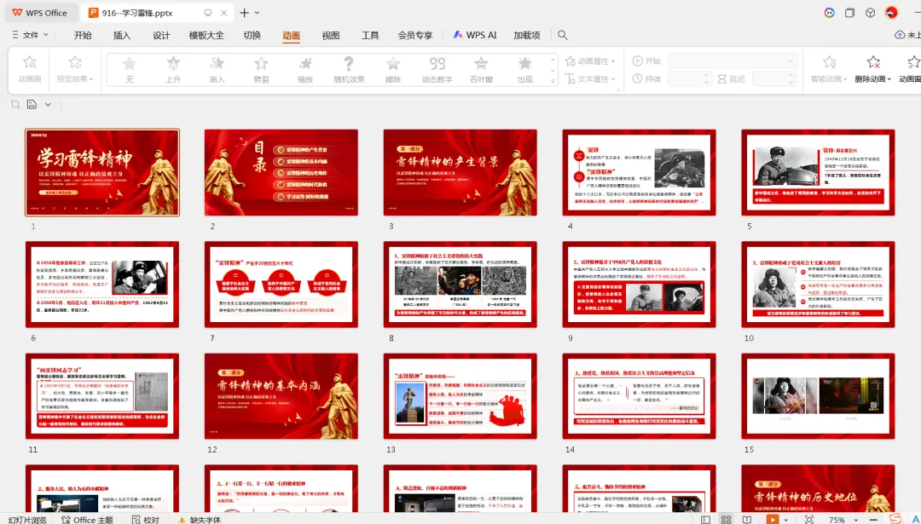Click the save icon in the quick toolbar
Viewport: 921px width, 524px height.
pyautogui.click(x=32, y=105)
